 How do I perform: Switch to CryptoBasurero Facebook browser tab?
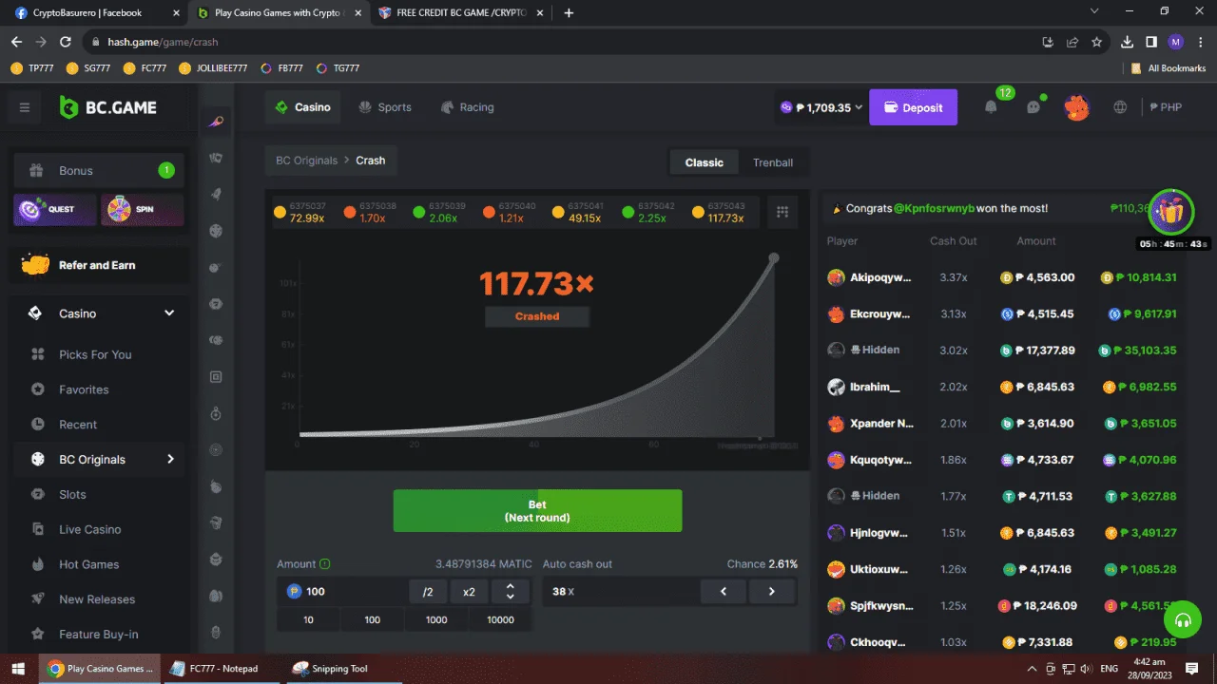click(x=93, y=13)
